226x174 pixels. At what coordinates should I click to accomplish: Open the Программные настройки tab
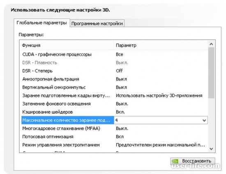pyautogui.click(x=97, y=23)
